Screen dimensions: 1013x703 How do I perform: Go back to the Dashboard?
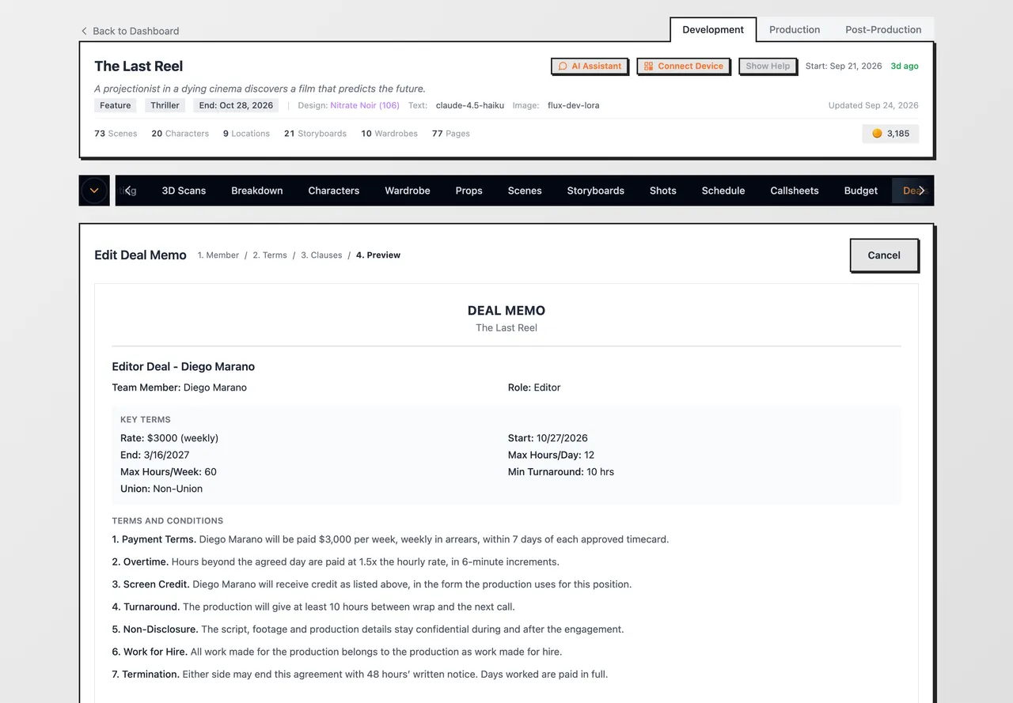[130, 31]
